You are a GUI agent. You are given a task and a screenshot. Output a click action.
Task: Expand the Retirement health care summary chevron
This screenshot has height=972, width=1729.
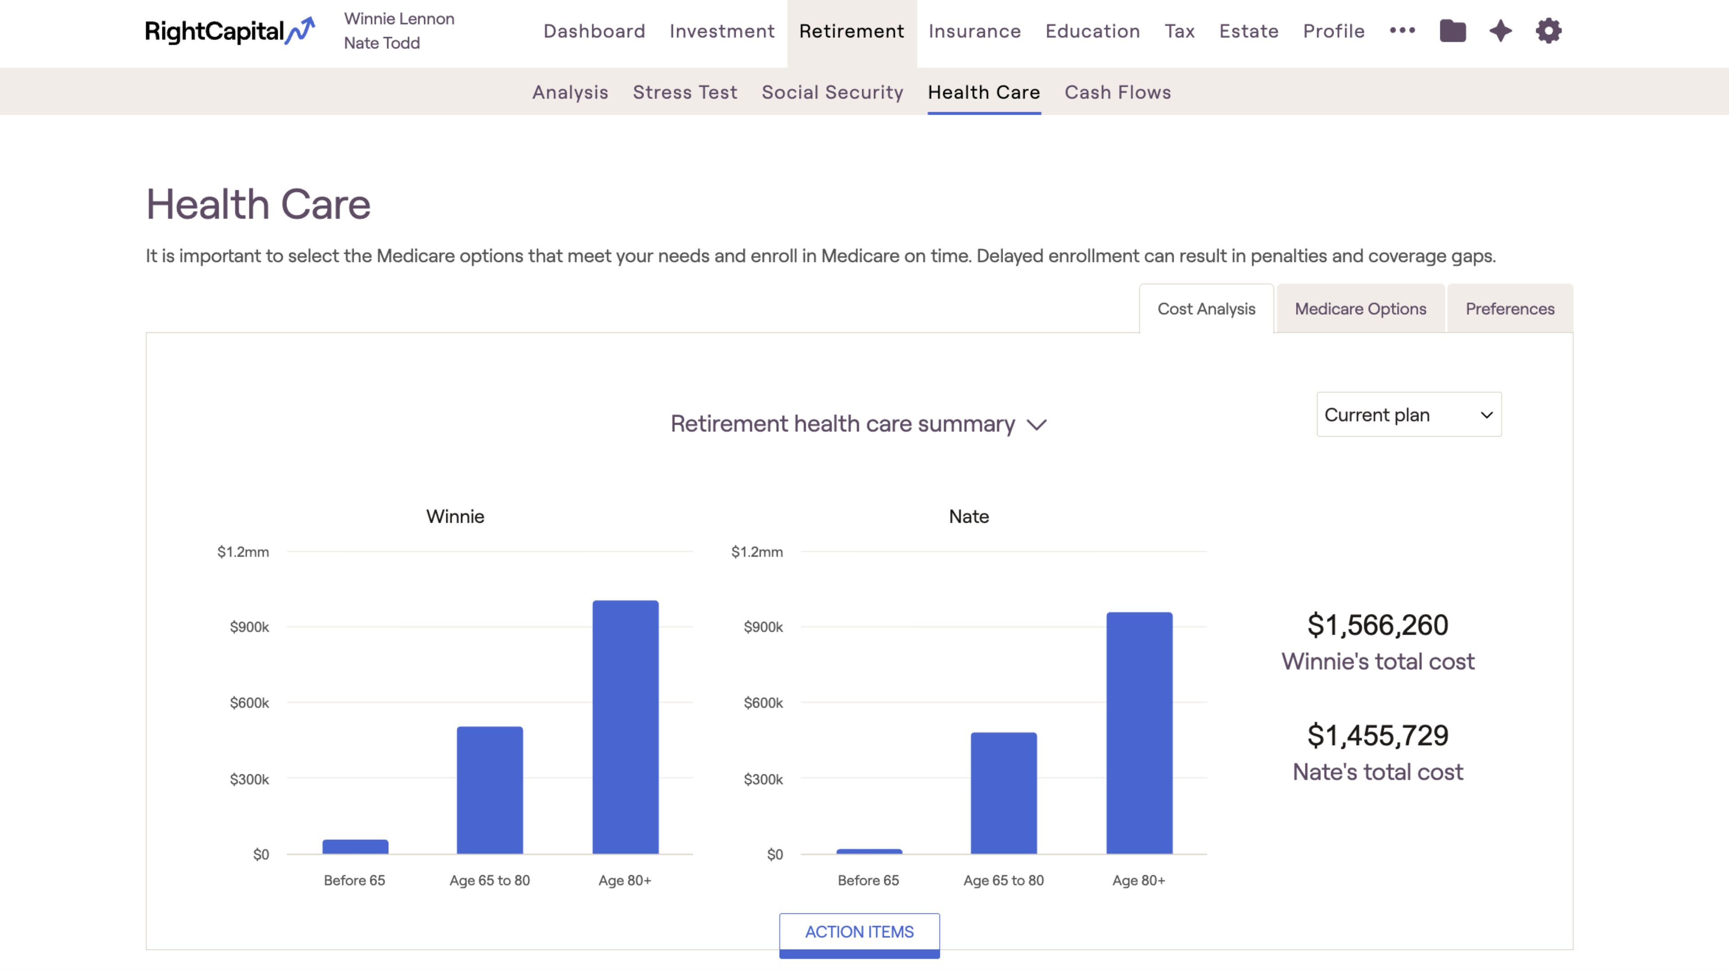click(x=1037, y=425)
